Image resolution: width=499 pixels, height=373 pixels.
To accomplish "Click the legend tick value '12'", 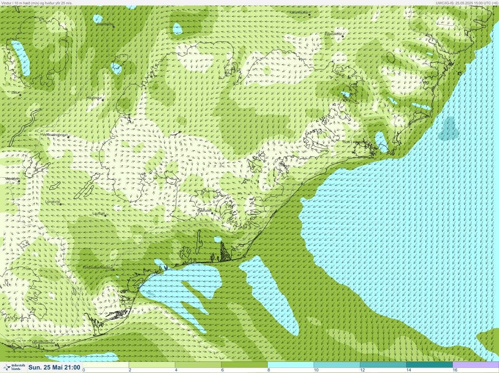I will [x=362, y=370].
